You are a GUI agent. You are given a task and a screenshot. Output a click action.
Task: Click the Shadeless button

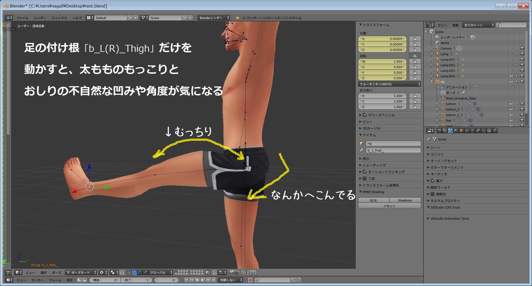[x=405, y=200]
